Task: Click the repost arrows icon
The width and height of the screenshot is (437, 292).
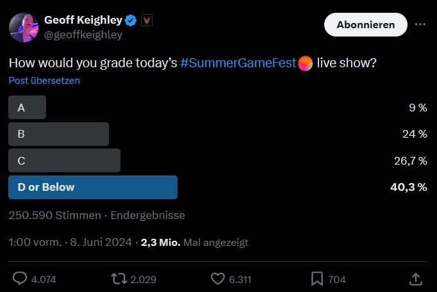Action: [x=119, y=279]
